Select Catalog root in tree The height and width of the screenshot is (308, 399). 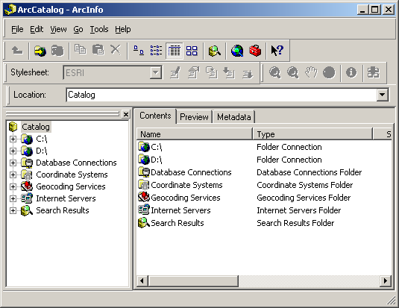pyautogui.click(x=36, y=127)
